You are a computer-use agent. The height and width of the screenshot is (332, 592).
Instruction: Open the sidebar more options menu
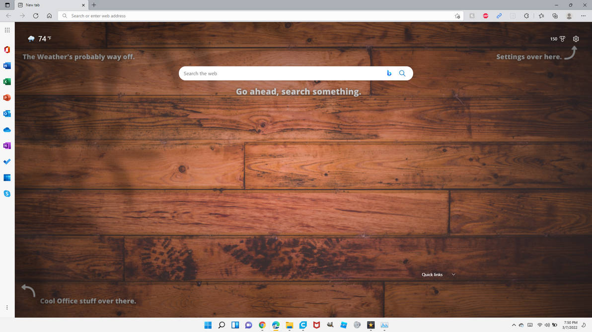6,307
